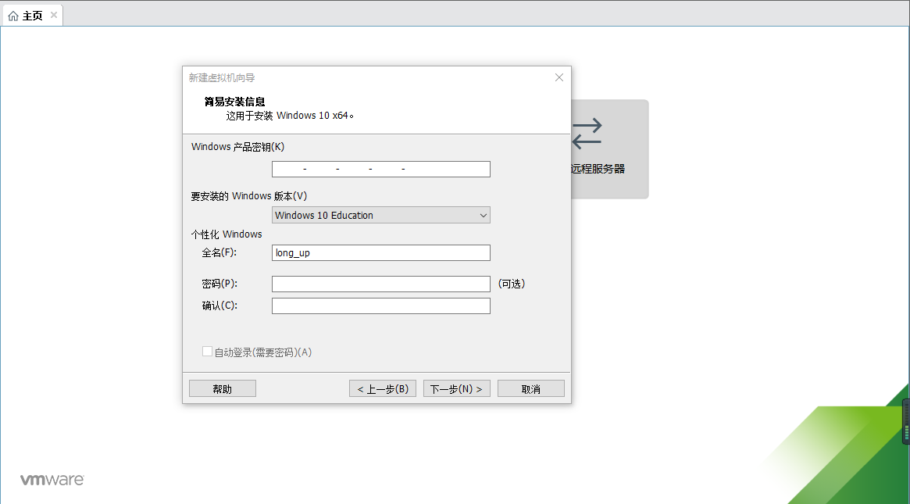This screenshot has width=910, height=504.
Task: Switch to the 主页 tab
Action: 33,16
